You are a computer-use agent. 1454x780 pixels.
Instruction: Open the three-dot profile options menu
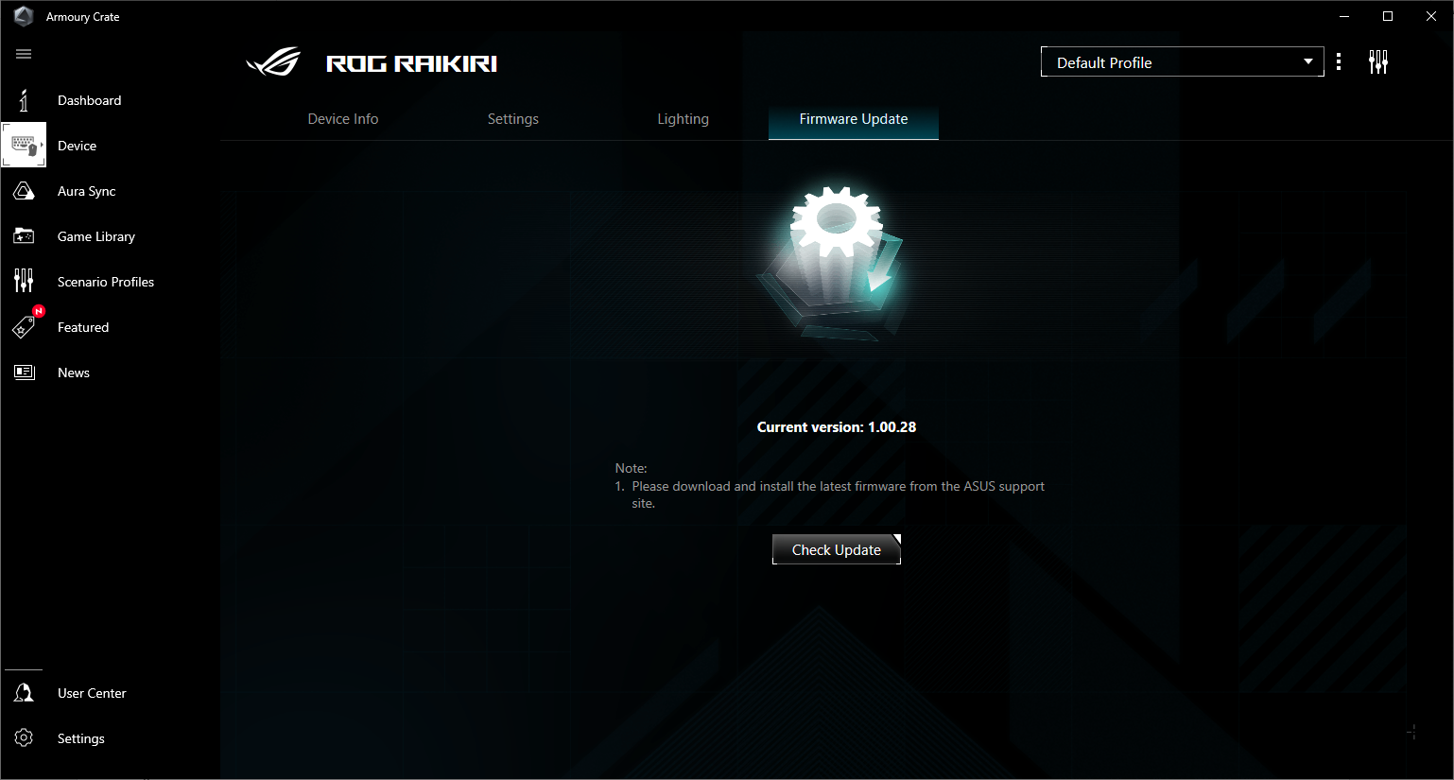1339,62
